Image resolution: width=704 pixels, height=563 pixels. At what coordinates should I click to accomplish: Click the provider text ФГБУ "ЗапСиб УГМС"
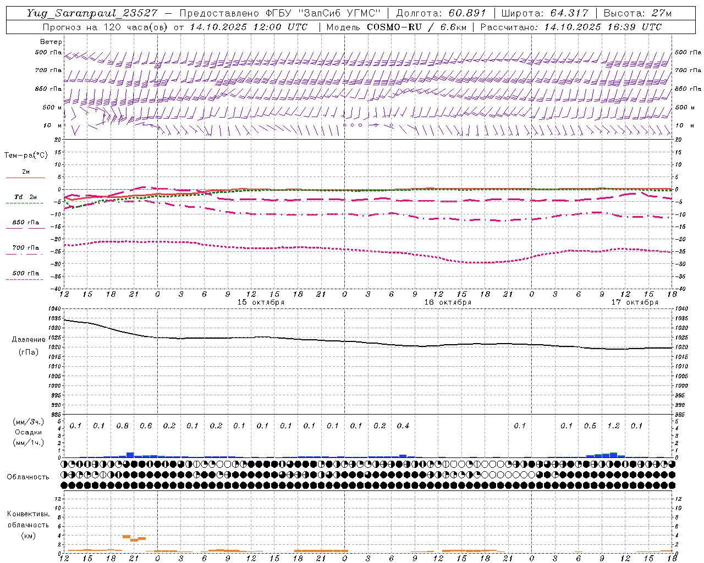[x=324, y=13]
